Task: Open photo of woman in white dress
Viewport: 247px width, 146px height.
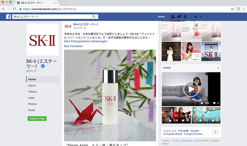Action: click(x=171, y=51)
